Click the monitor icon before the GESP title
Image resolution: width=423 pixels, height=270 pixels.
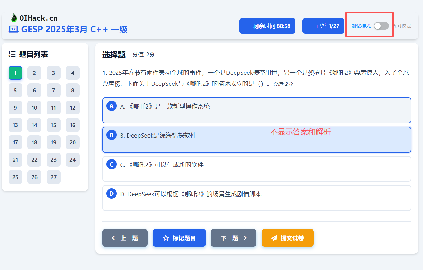click(x=13, y=29)
